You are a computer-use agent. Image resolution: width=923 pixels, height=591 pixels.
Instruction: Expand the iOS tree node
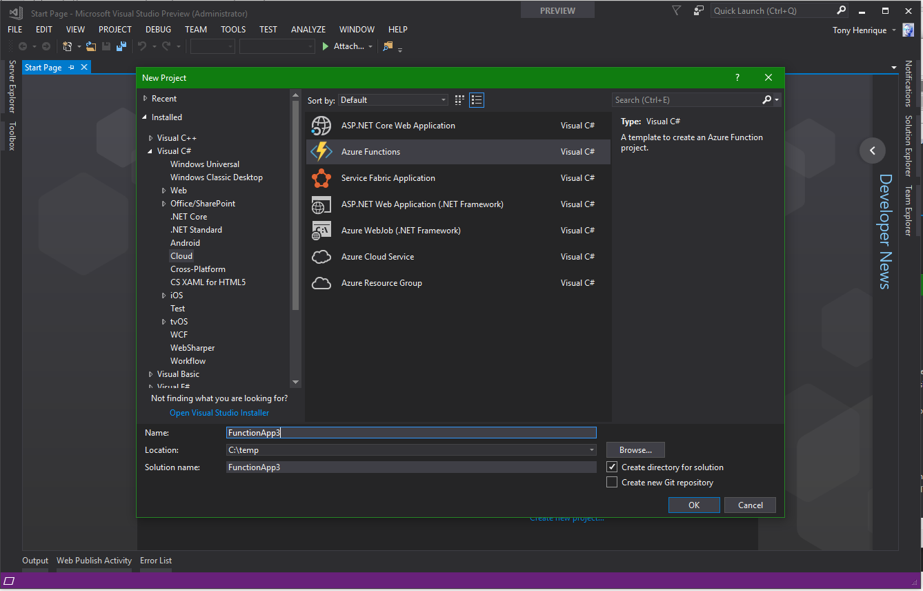point(164,295)
